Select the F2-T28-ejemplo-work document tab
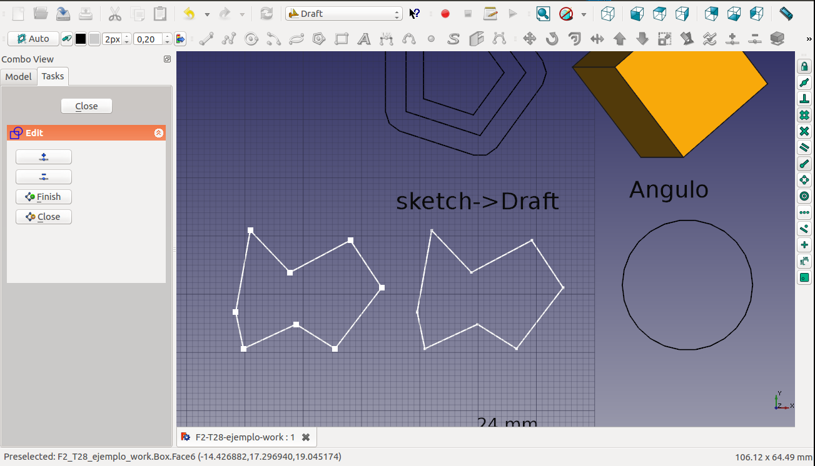Viewport: 815px width, 466px height. pos(245,437)
